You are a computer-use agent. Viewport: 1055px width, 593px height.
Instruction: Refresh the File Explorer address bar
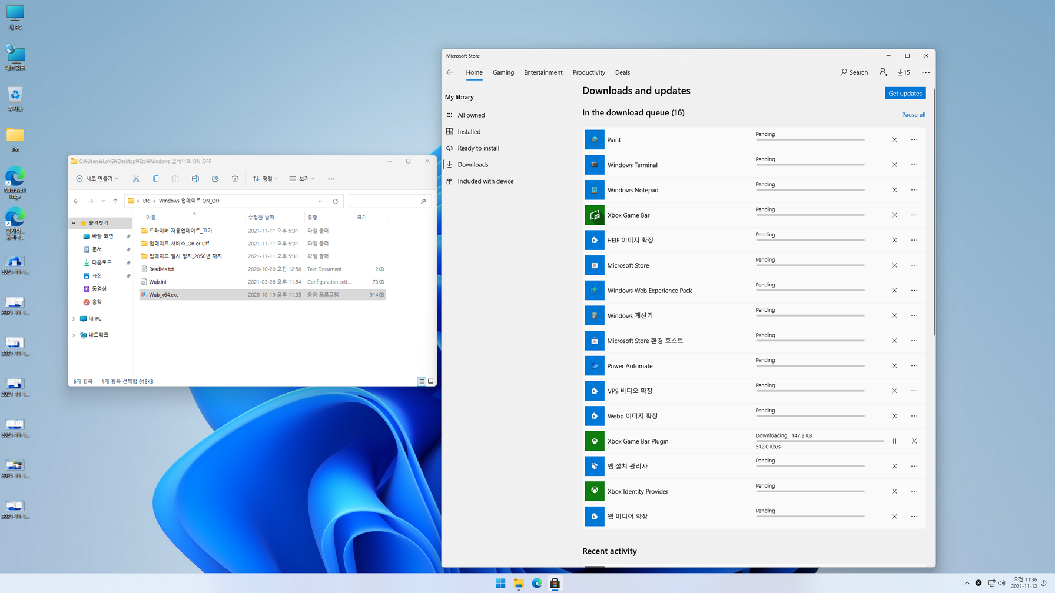coord(336,201)
